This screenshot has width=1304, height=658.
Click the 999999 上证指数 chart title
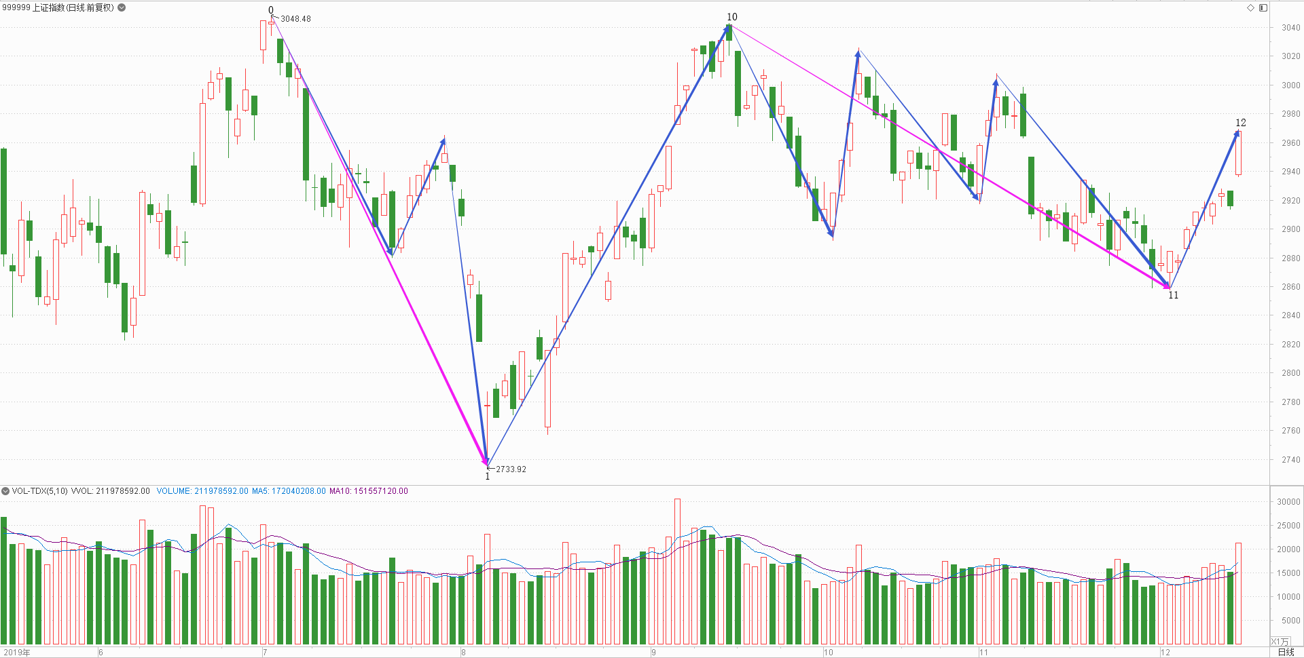(x=58, y=7)
